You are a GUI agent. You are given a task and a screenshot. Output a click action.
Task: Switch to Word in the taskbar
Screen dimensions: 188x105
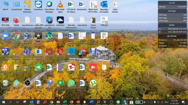[91, 102]
